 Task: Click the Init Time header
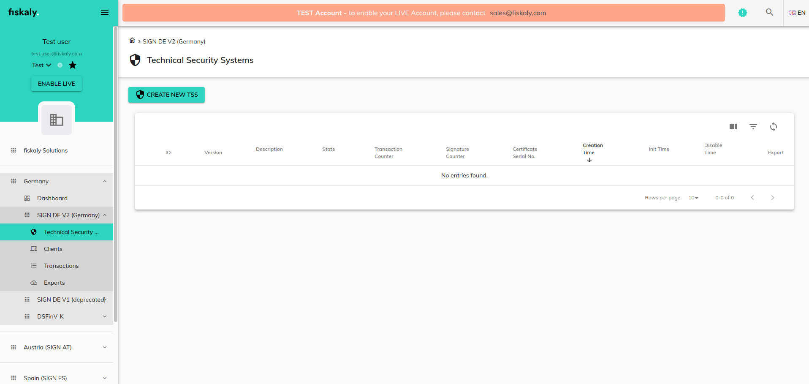[659, 149]
